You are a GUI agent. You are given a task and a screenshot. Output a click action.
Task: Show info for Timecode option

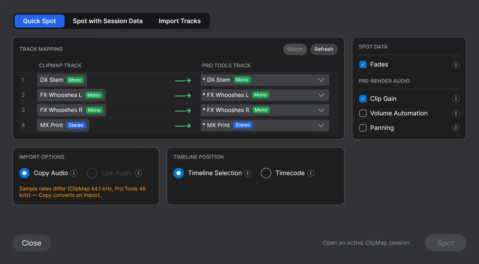[x=311, y=173]
